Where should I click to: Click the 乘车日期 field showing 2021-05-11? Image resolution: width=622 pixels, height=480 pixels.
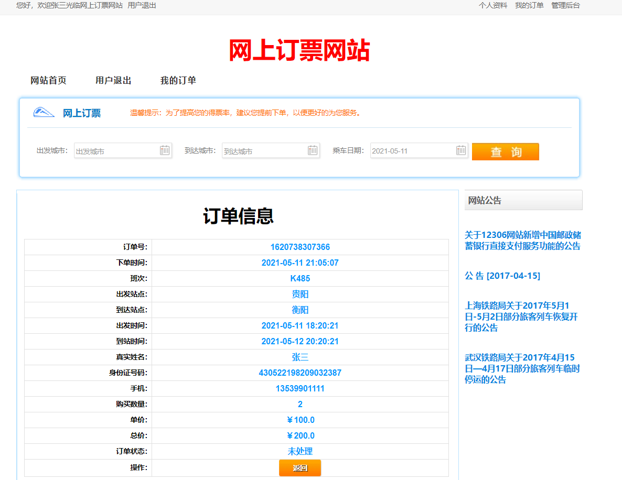pyautogui.click(x=419, y=150)
